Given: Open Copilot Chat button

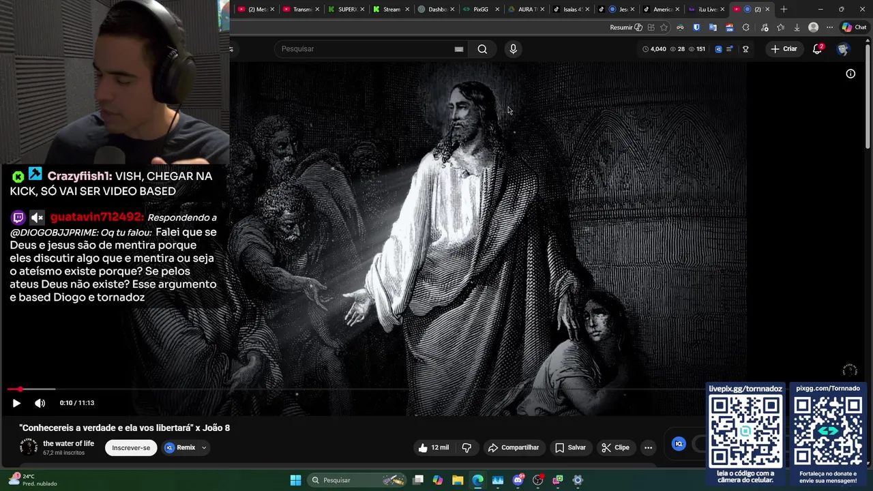Looking at the screenshot, I should 854,27.
